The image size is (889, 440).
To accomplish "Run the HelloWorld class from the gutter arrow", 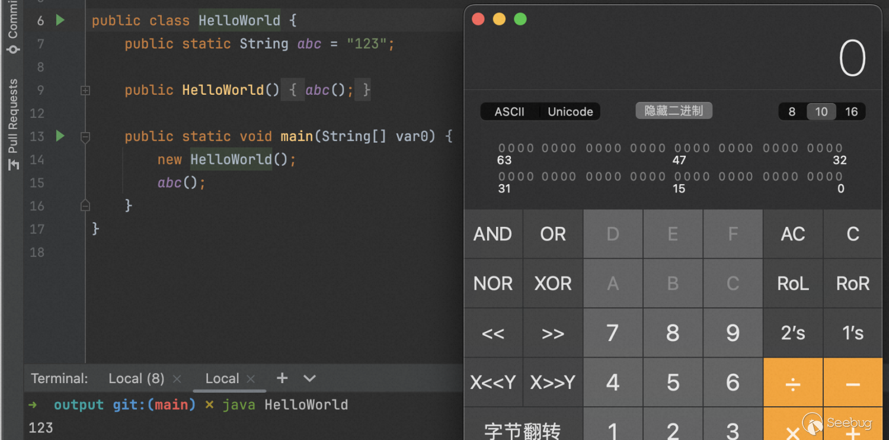I will (x=60, y=20).
